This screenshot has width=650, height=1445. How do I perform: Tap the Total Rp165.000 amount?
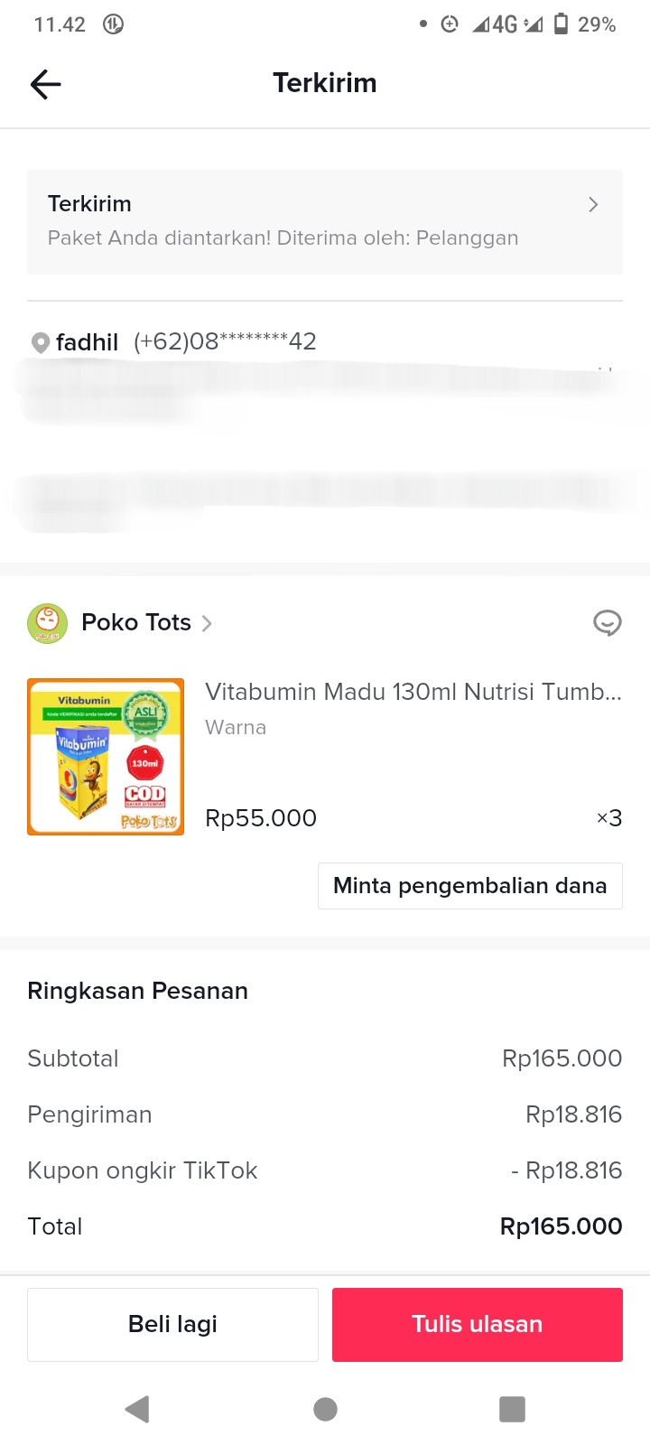click(x=561, y=1226)
